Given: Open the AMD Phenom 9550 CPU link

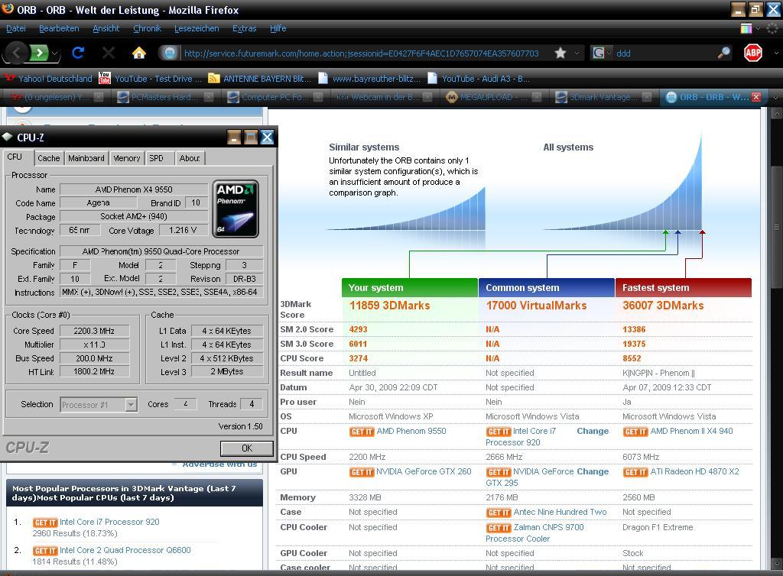Looking at the screenshot, I should [411, 431].
